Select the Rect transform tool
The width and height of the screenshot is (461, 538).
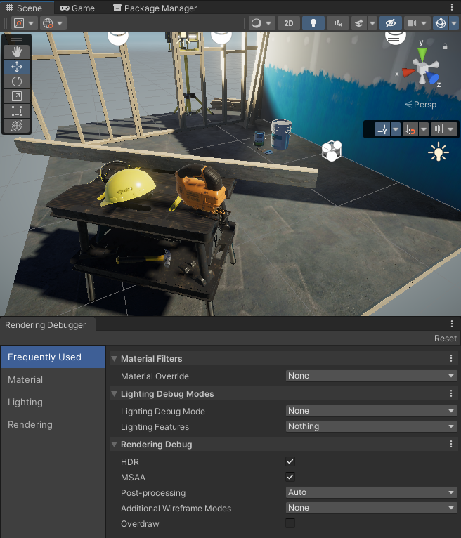[x=17, y=111]
